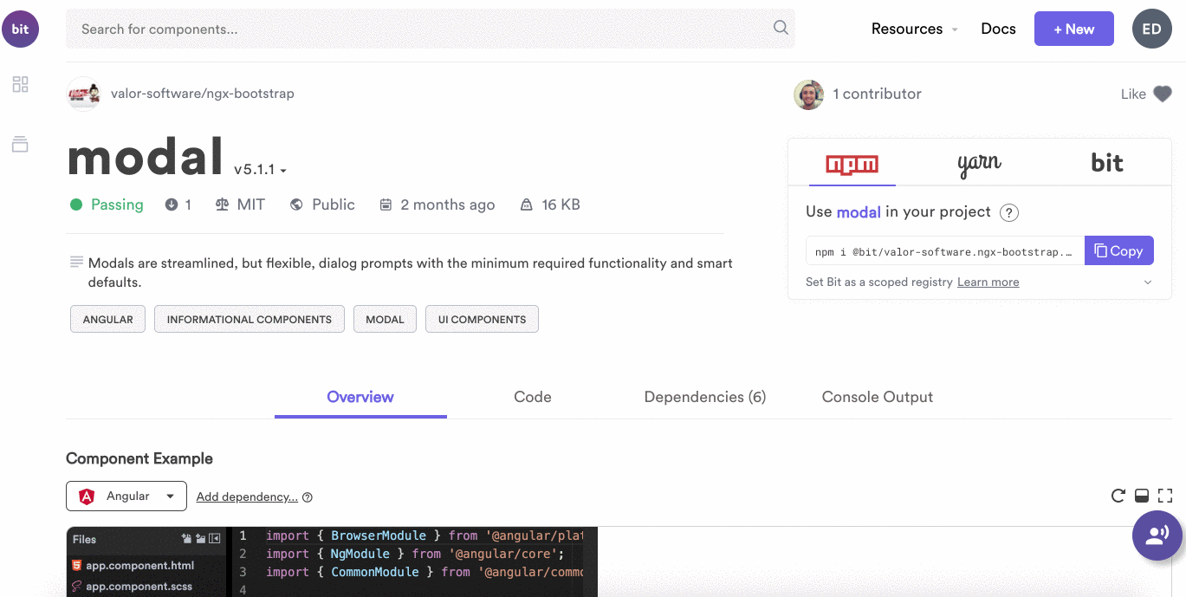This screenshot has height=597, width=1186.
Task: Open the collections sidebar icon
Action: point(20,145)
